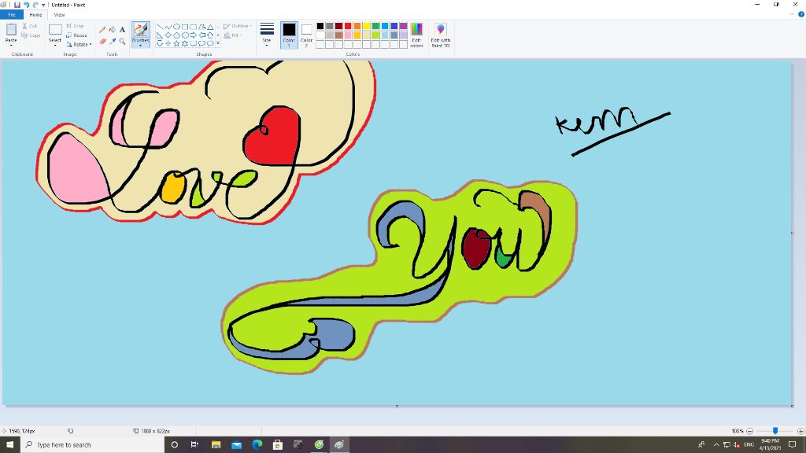
Task: Choose the Cloud callout shape
Action: (210, 44)
